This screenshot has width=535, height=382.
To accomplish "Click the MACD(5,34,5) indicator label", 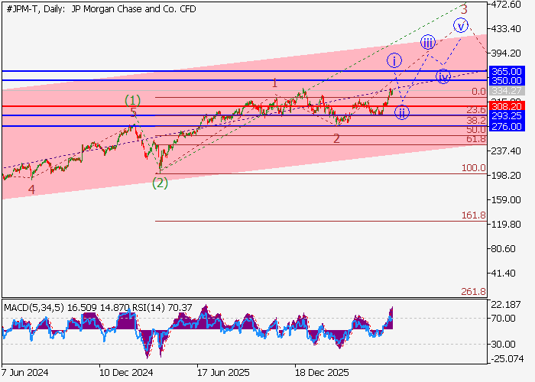I will pyautogui.click(x=34, y=308).
